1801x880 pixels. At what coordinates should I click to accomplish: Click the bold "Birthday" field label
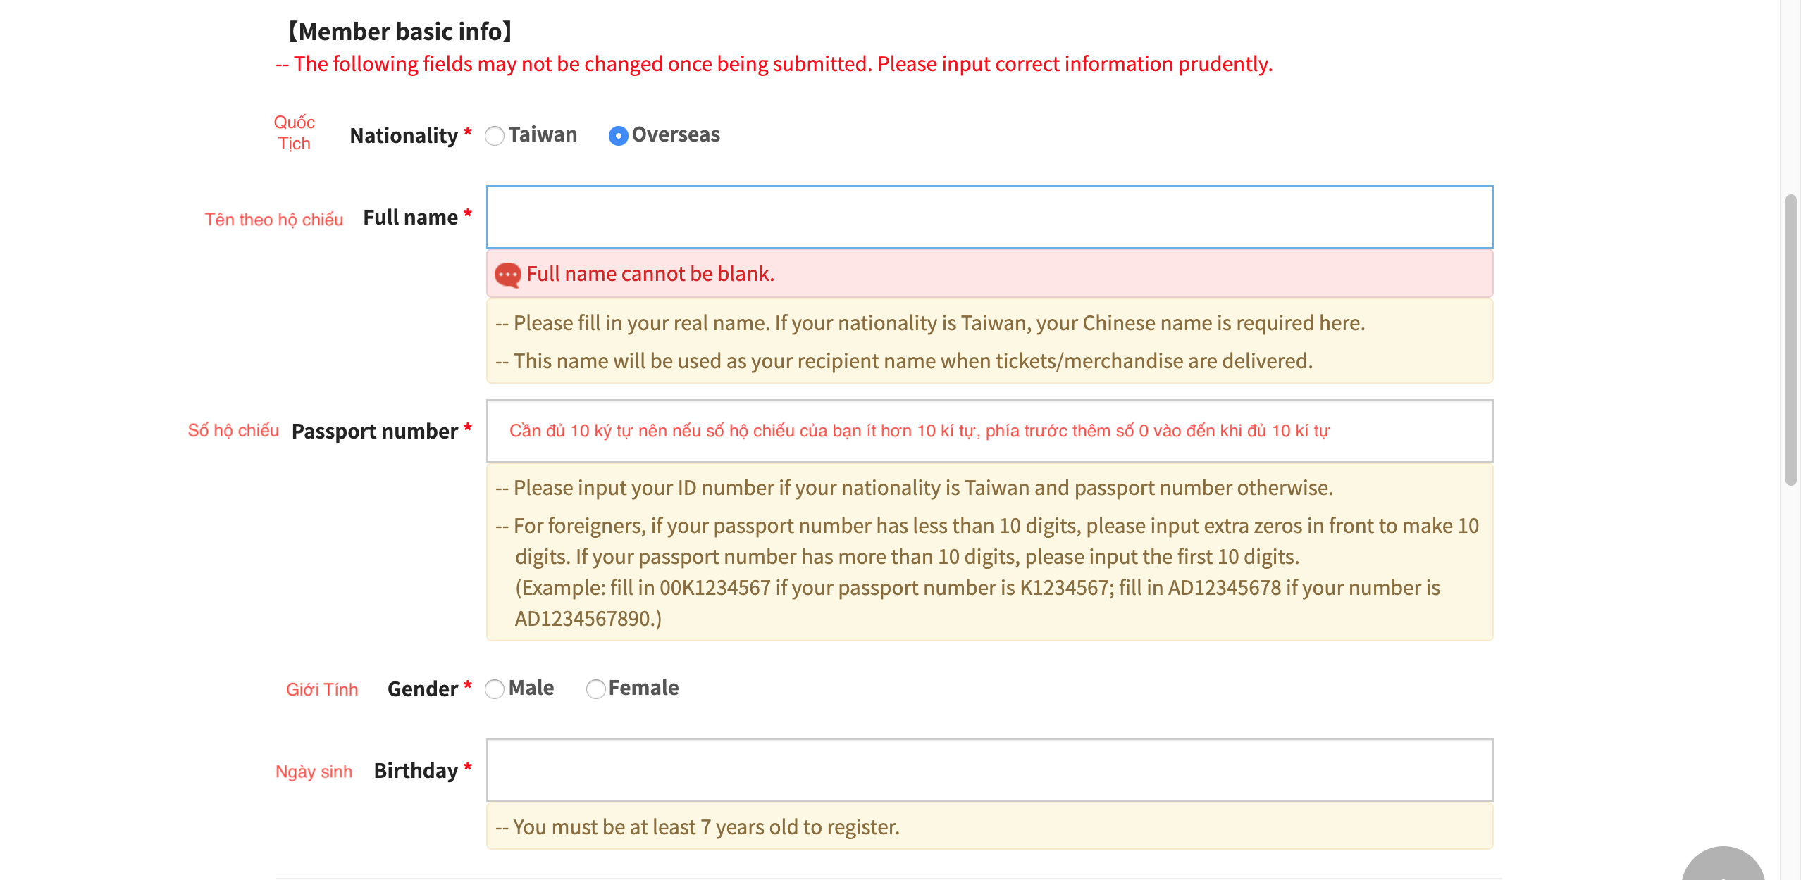point(416,770)
